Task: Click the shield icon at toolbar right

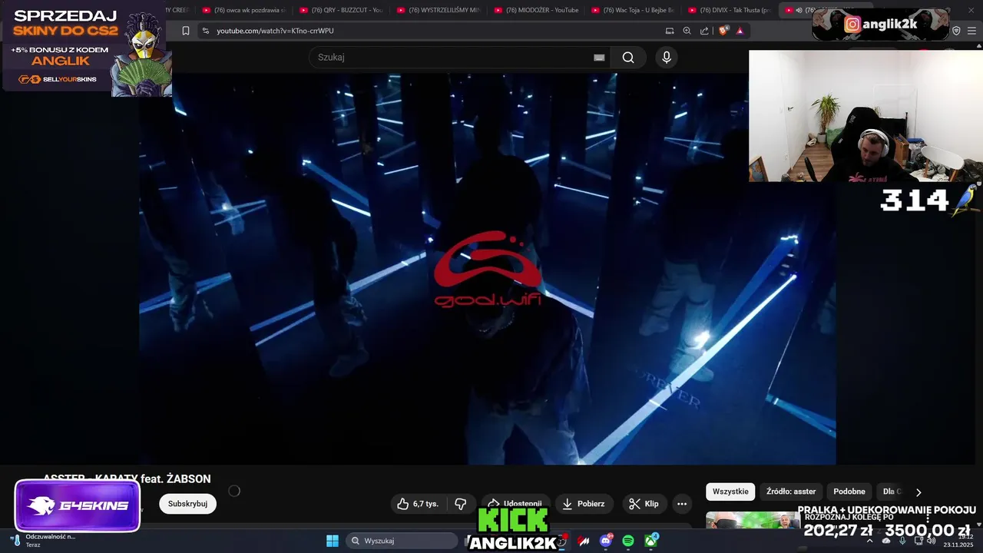Action: coord(956,31)
